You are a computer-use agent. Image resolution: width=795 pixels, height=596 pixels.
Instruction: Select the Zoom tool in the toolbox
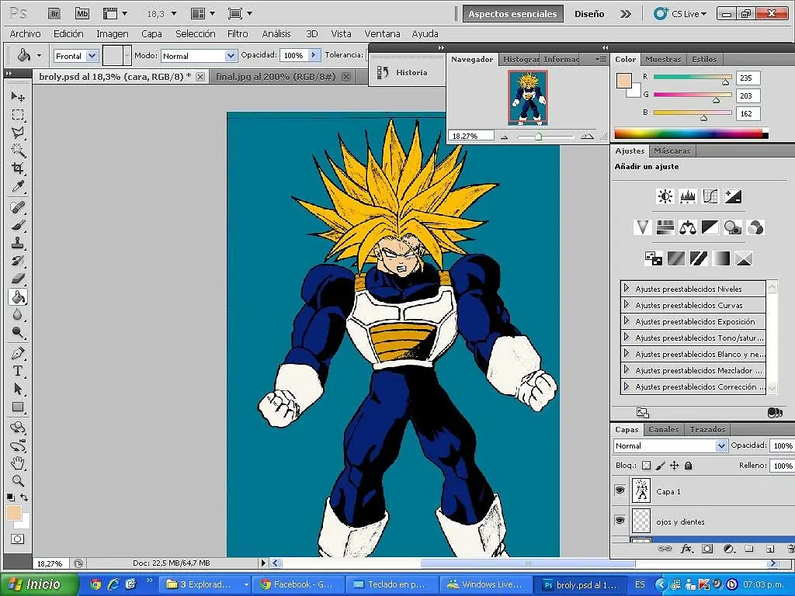point(18,481)
